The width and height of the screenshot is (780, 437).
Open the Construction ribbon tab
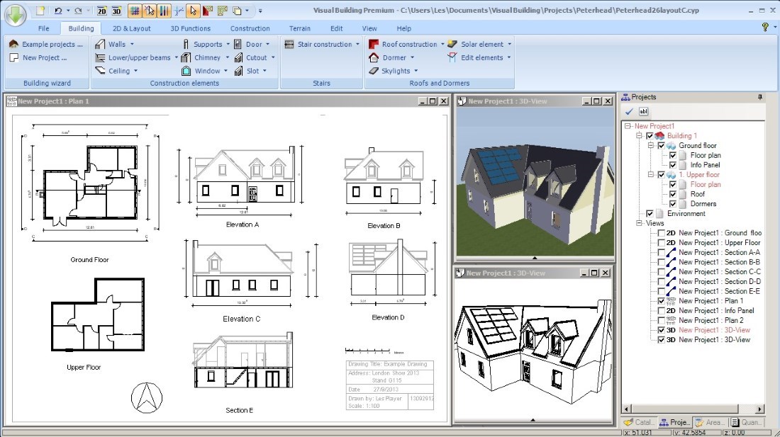click(250, 28)
